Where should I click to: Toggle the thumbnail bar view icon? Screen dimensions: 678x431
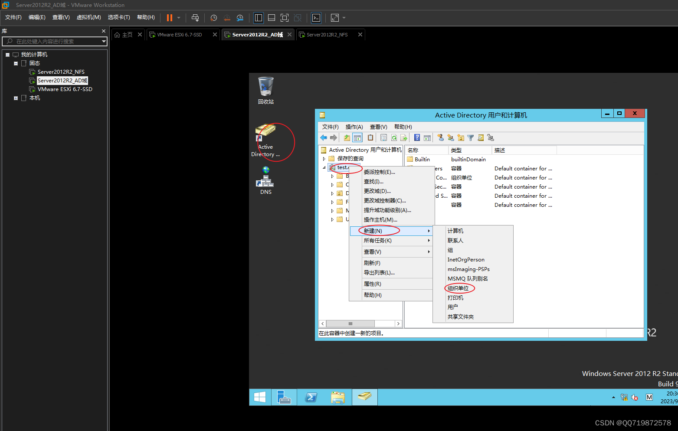272,18
